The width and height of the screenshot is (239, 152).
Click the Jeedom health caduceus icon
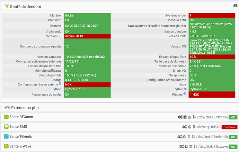click(7, 6)
